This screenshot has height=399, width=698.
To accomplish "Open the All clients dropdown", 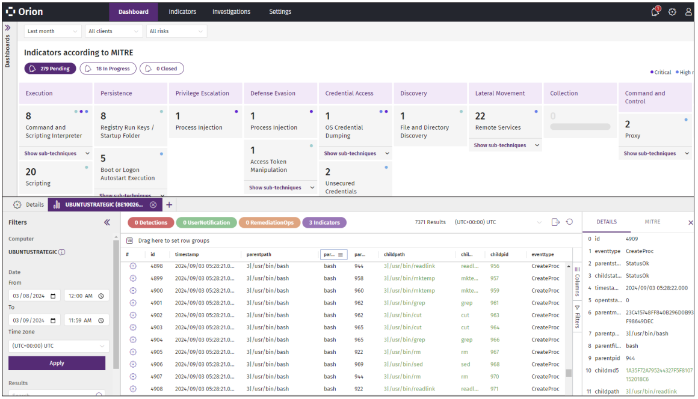I will click(x=114, y=31).
